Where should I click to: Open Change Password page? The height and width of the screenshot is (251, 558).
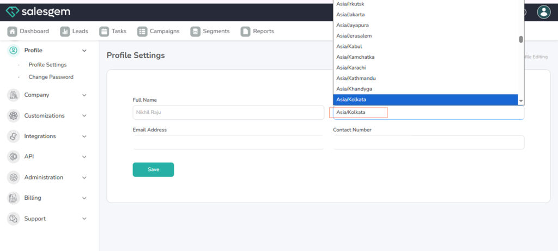[x=51, y=77]
